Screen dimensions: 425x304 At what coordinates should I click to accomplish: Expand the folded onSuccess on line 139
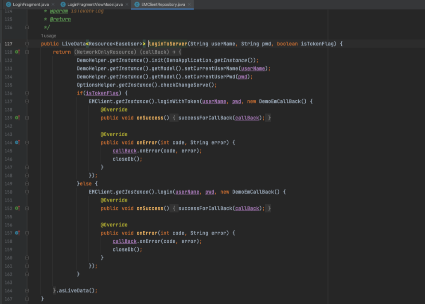[x=27, y=118]
